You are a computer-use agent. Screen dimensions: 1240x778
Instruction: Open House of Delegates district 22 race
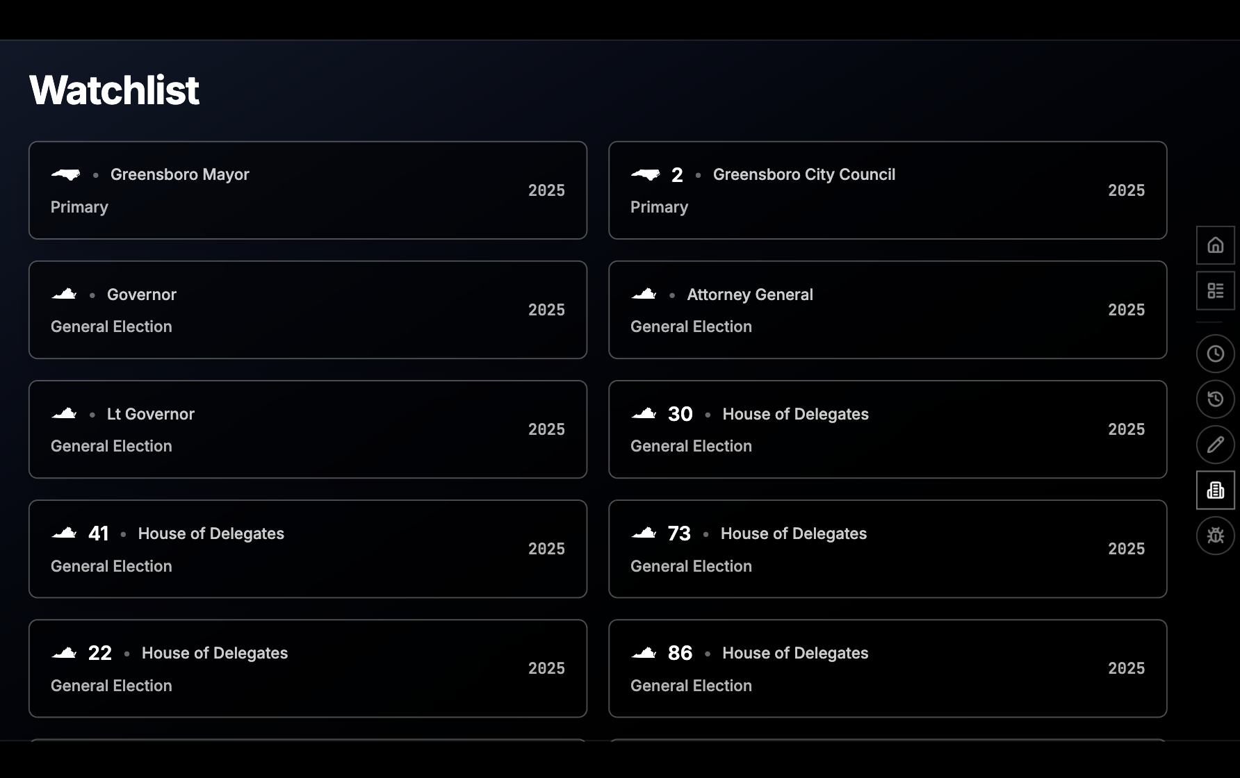(x=307, y=668)
